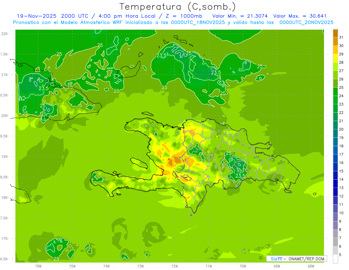The height and width of the screenshot is (270, 349).
Task: Select legend color band between 28 and 29
Action: click(335, 58)
